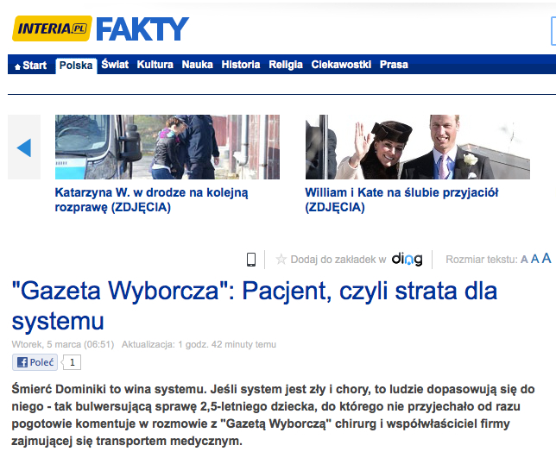Click the Facebook Poleć button
556x458 pixels.
point(35,362)
